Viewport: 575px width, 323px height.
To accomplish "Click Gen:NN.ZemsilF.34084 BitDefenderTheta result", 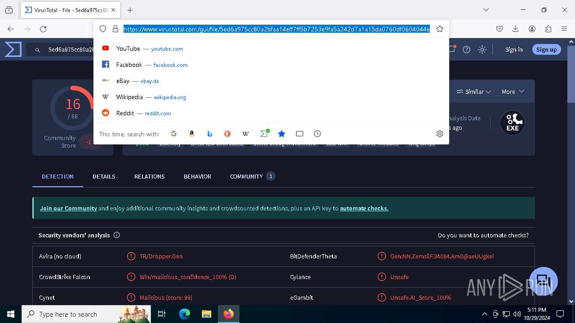I will click(442, 256).
